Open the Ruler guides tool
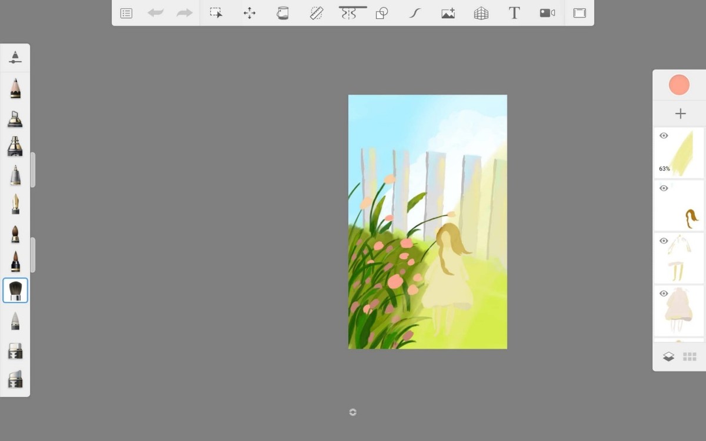 317,13
